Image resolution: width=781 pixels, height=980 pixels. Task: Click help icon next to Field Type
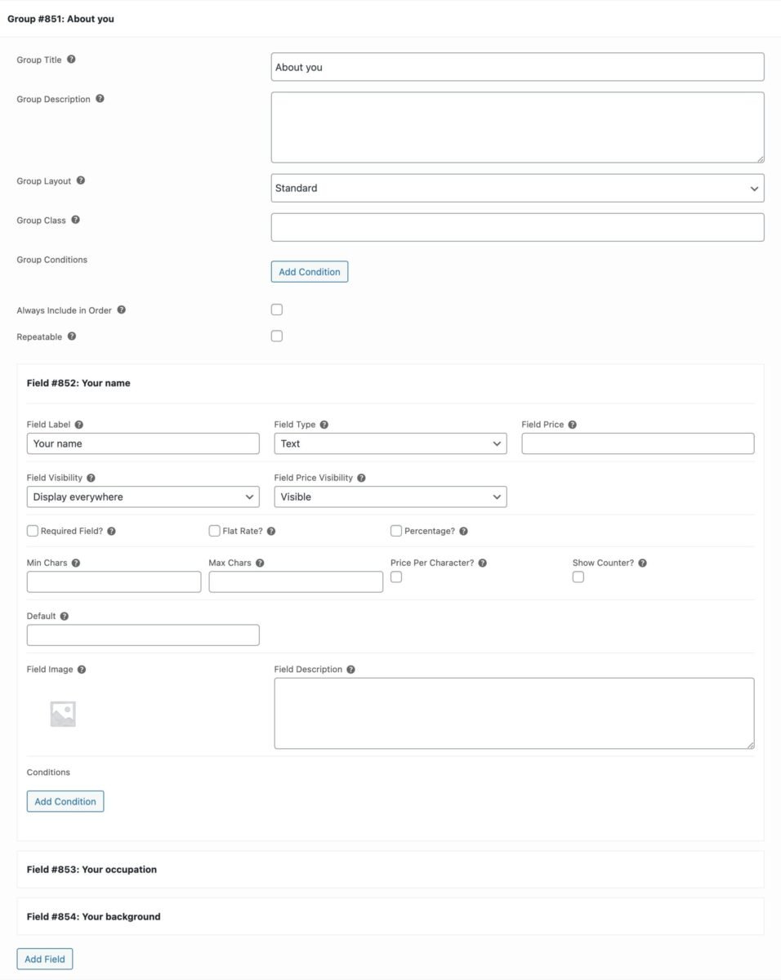click(x=324, y=425)
